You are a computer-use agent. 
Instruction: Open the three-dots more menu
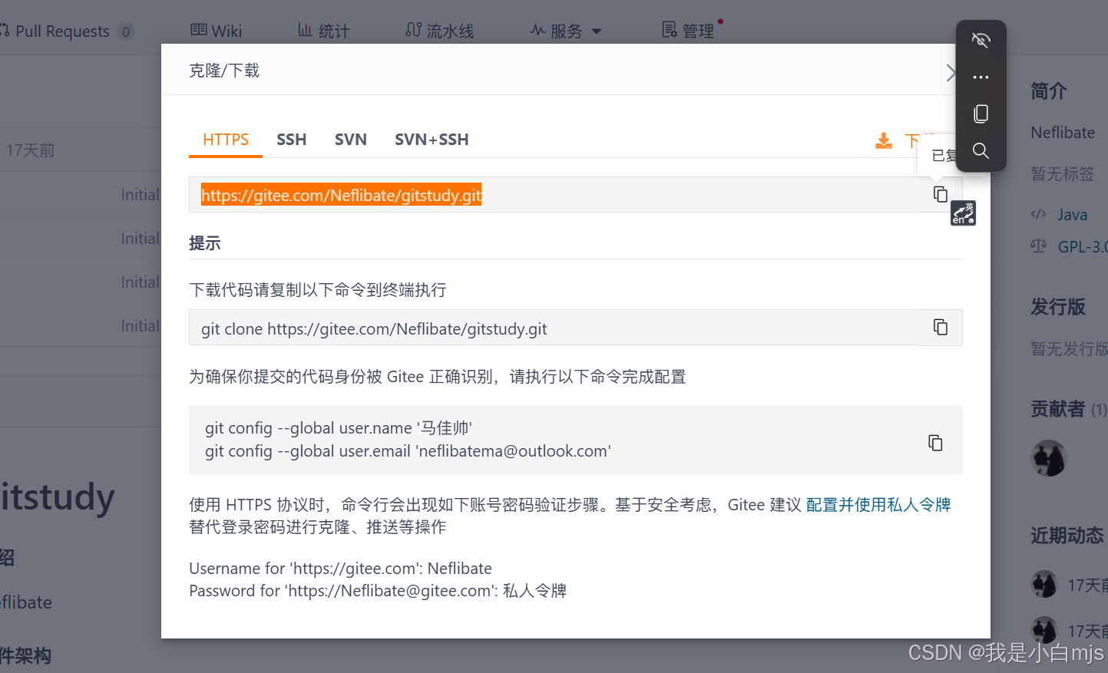click(x=981, y=77)
